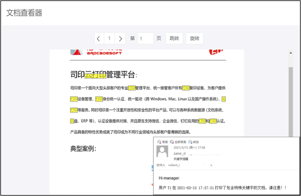Click 答复 reply icon in email popup
This screenshot has height=196, width=301.
[162, 142]
